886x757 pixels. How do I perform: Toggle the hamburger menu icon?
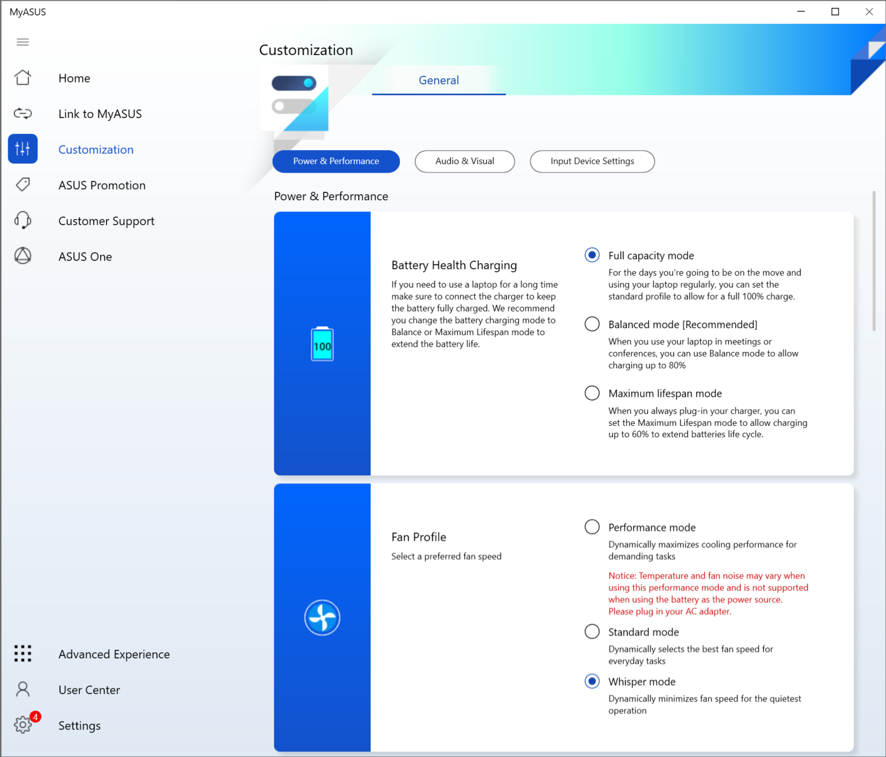click(x=23, y=42)
